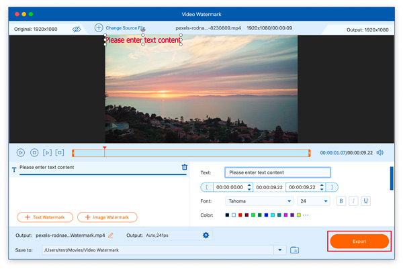Screen dimensions: 403x269
Task: Open output settings gear icon
Action: (x=206, y=235)
